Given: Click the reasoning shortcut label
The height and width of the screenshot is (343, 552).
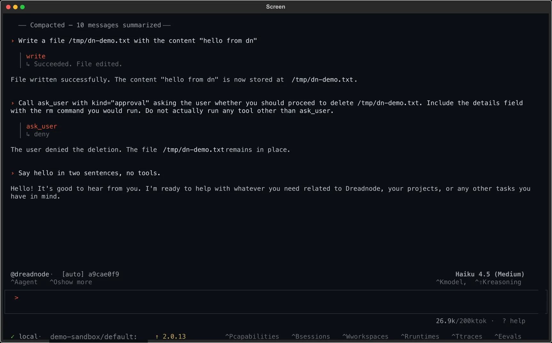Looking at the screenshot, I should point(498,282).
